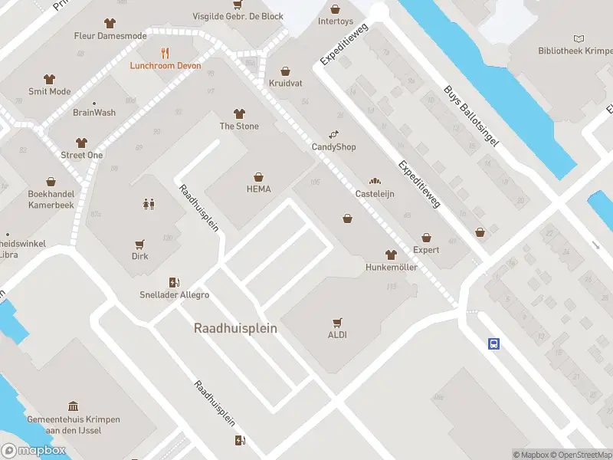The height and width of the screenshot is (460, 613).
Task: Click the bus stop icon
Action: point(493,343)
